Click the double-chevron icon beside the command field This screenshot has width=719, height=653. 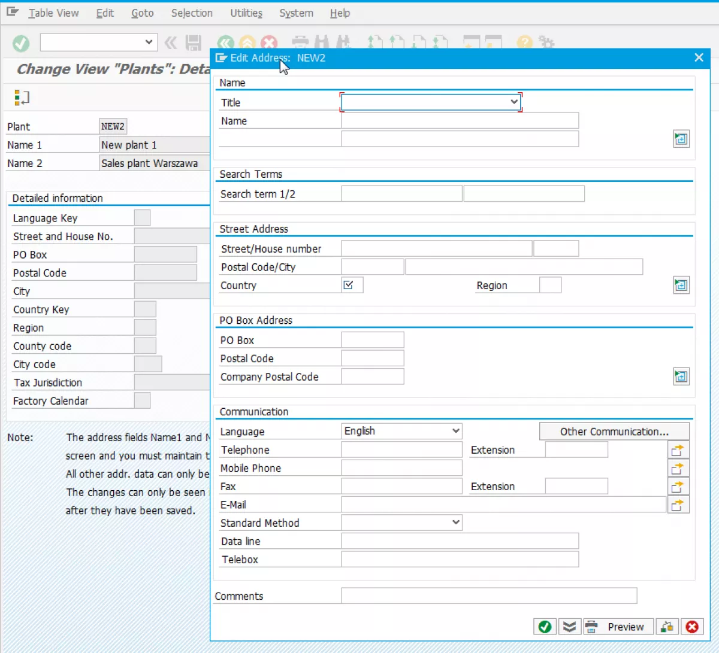click(171, 43)
